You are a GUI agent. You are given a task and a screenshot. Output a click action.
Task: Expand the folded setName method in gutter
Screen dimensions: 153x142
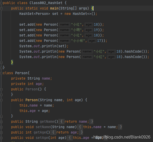click(1, 127)
